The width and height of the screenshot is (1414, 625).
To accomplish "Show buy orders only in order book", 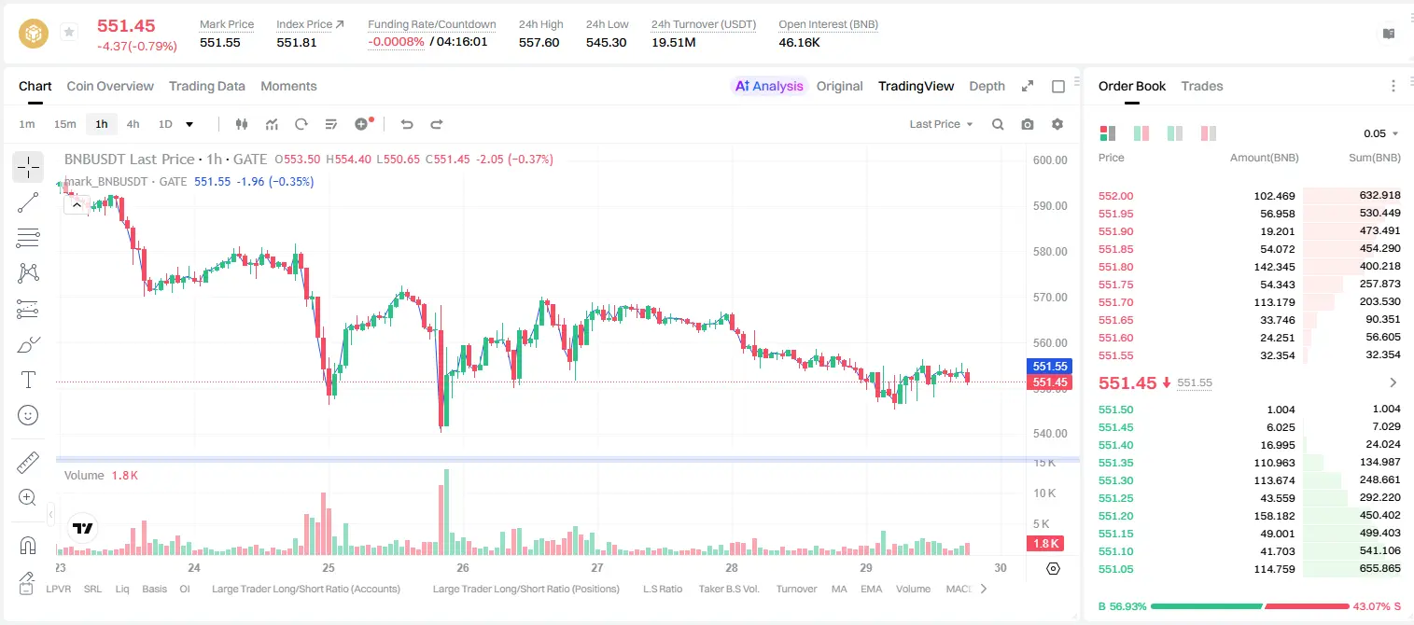I will click(x=1175, y=133).
